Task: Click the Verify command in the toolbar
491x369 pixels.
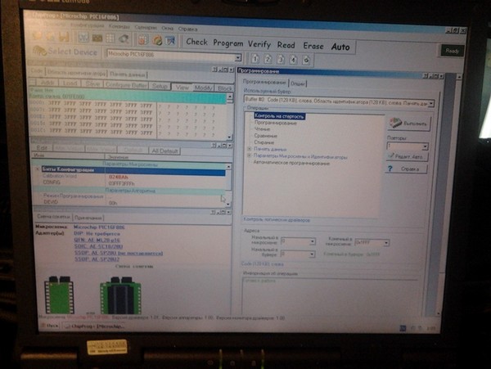Action: point(259,44)
